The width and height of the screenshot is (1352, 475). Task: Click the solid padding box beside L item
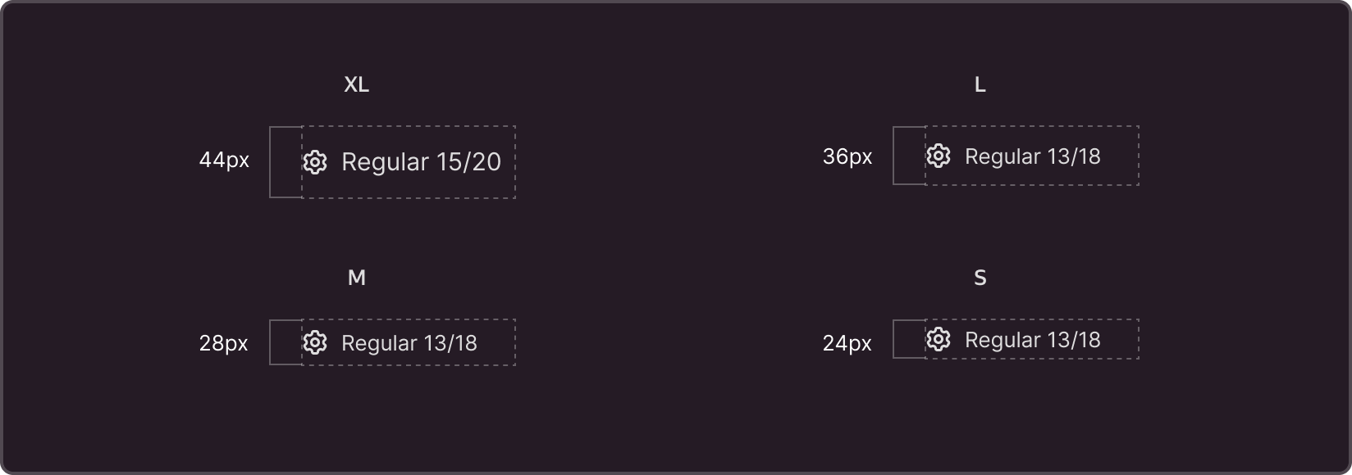[909, 156]
